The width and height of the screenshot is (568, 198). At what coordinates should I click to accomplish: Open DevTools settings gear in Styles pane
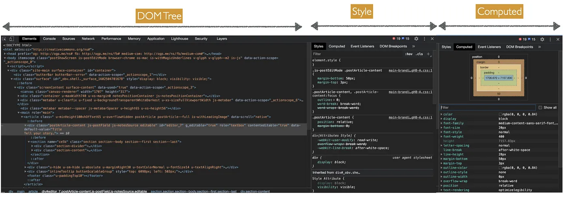click(x=416, y=39)
